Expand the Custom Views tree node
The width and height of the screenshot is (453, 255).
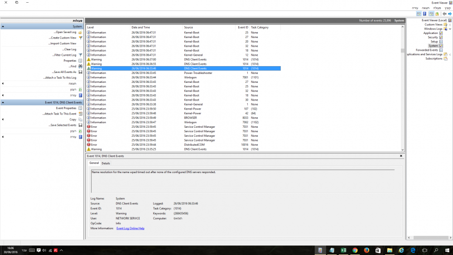click(x=450, y=24)
